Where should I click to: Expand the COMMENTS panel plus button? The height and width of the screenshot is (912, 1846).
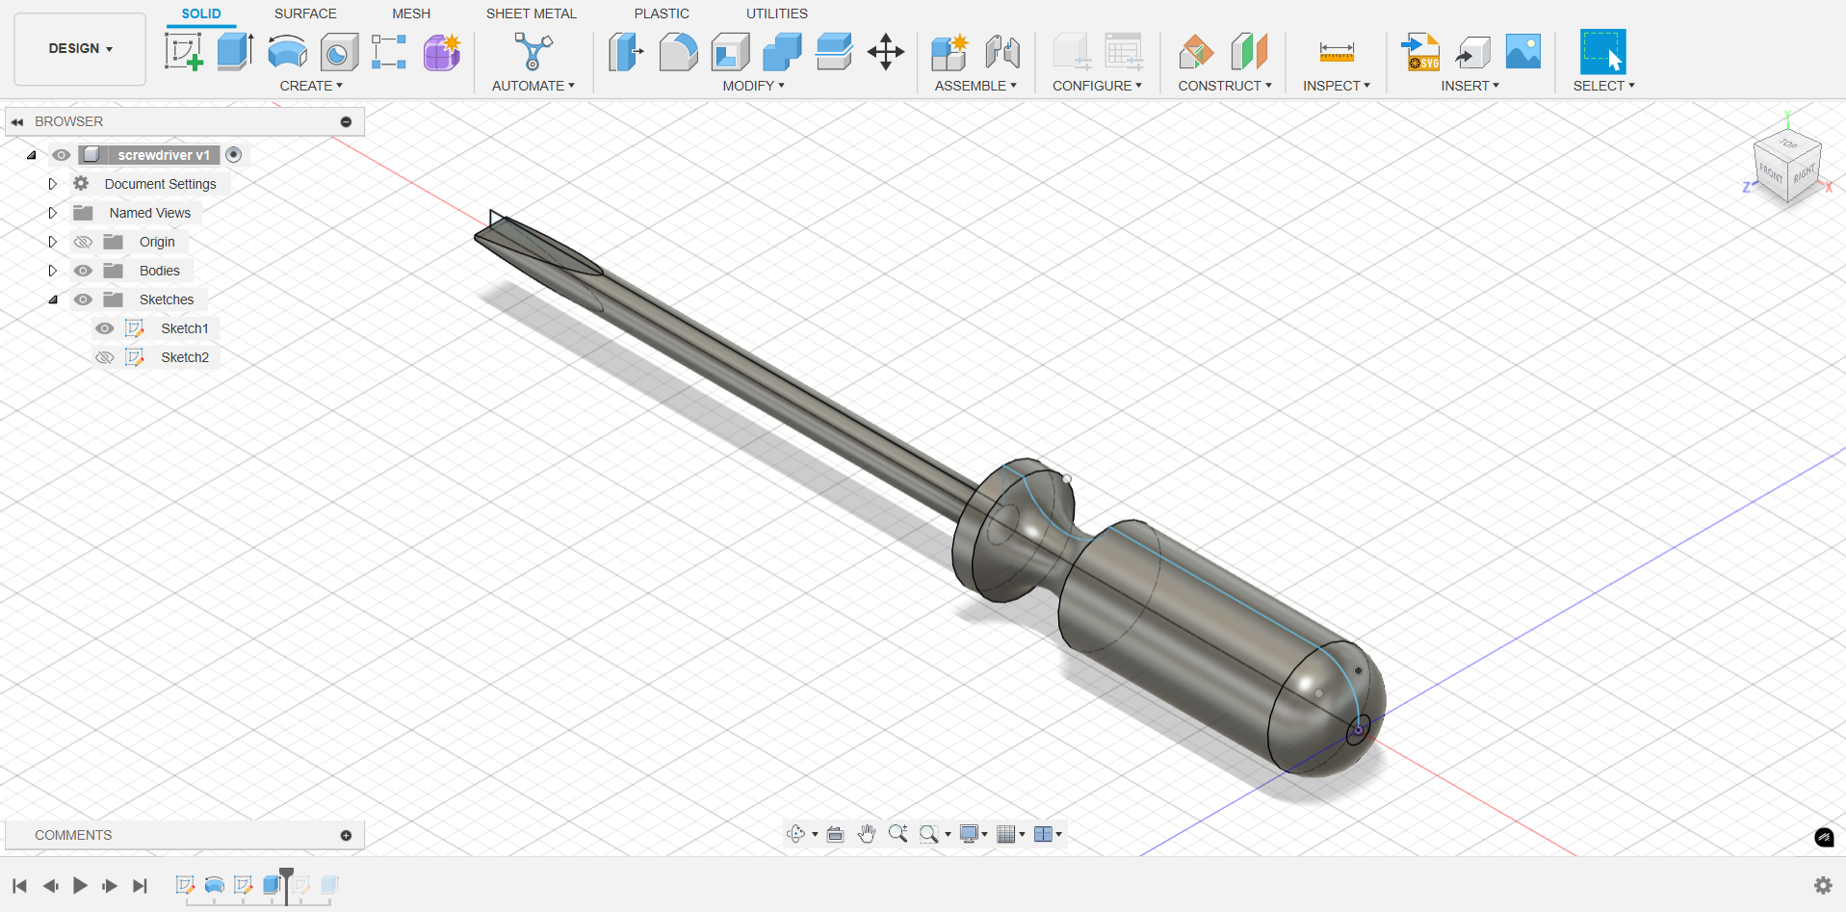coord(346,835)
